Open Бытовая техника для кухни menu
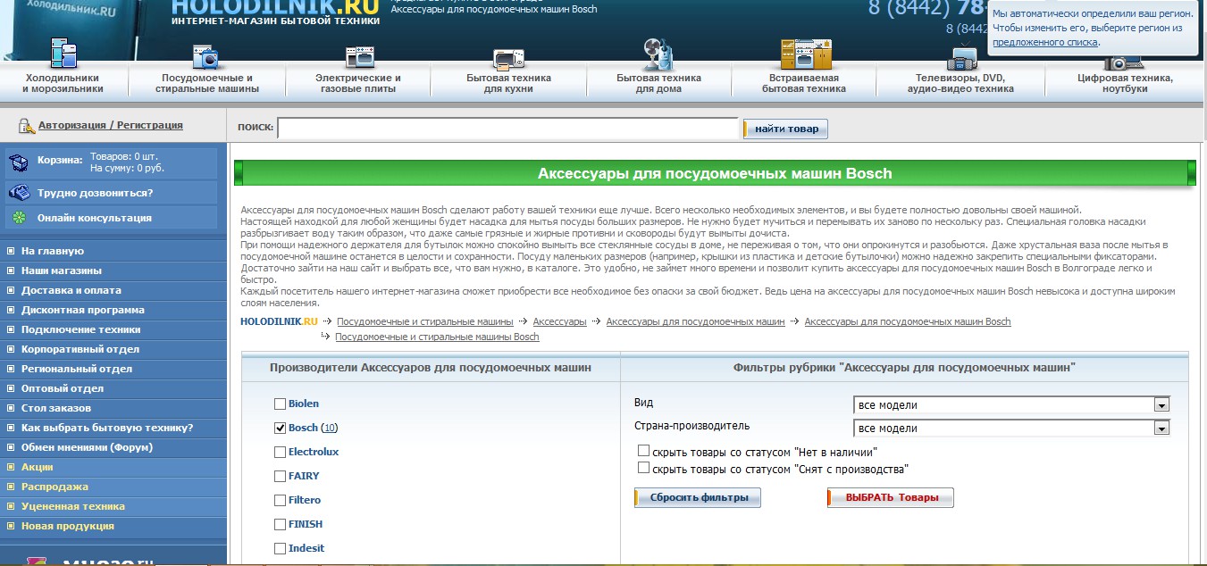 point(508,83)
